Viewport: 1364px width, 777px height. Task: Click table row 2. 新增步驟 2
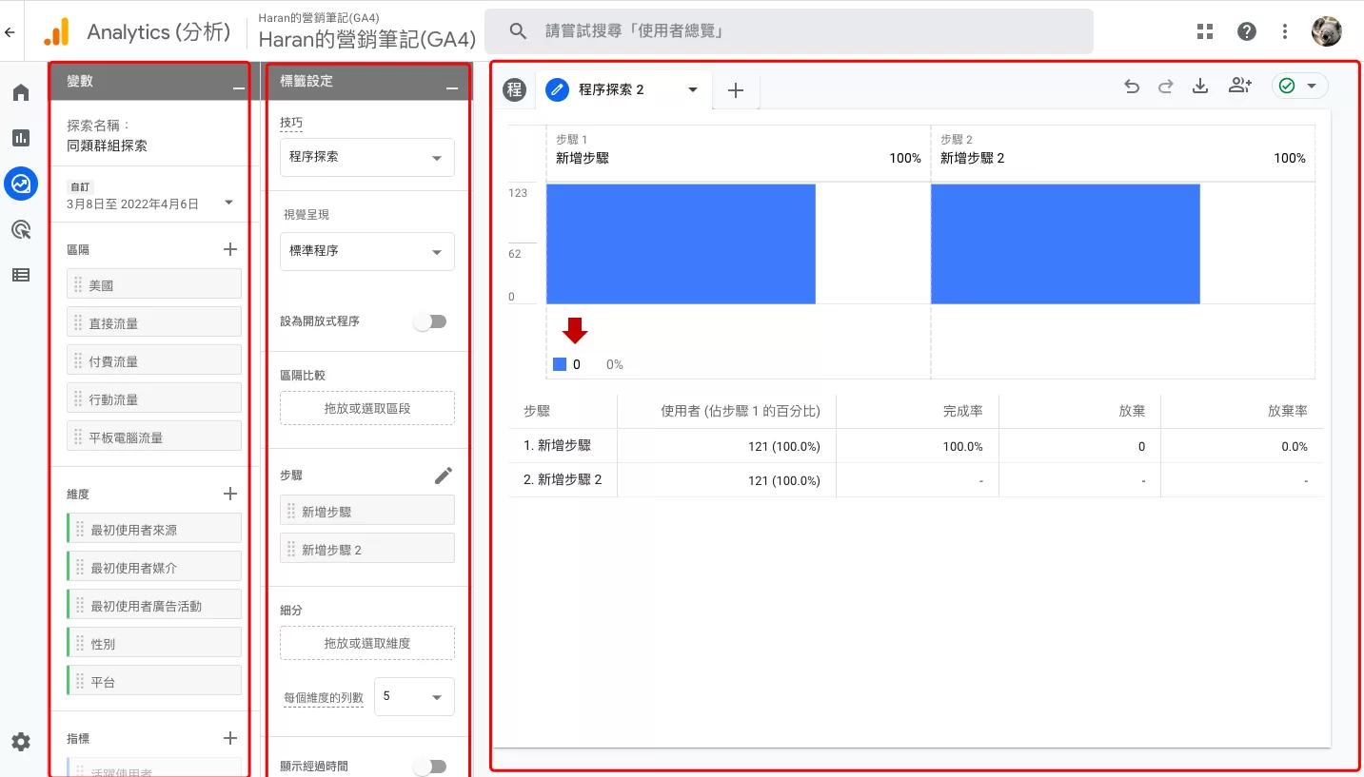(x=916, y=480)
